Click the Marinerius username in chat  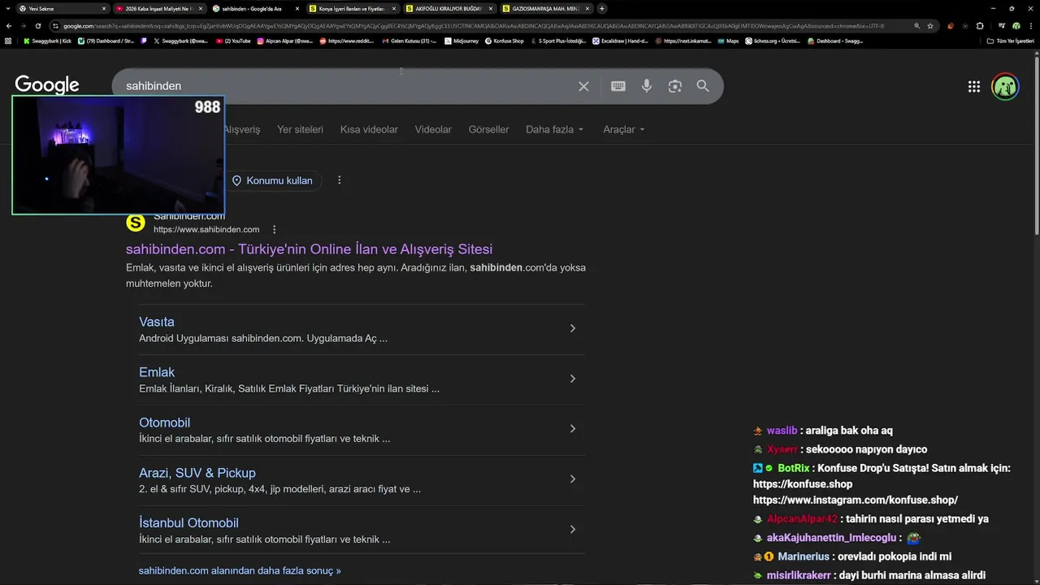click(x=804, y=557)
